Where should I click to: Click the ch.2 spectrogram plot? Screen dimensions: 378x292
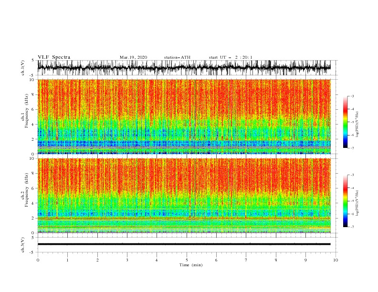[x=184, y=196]
